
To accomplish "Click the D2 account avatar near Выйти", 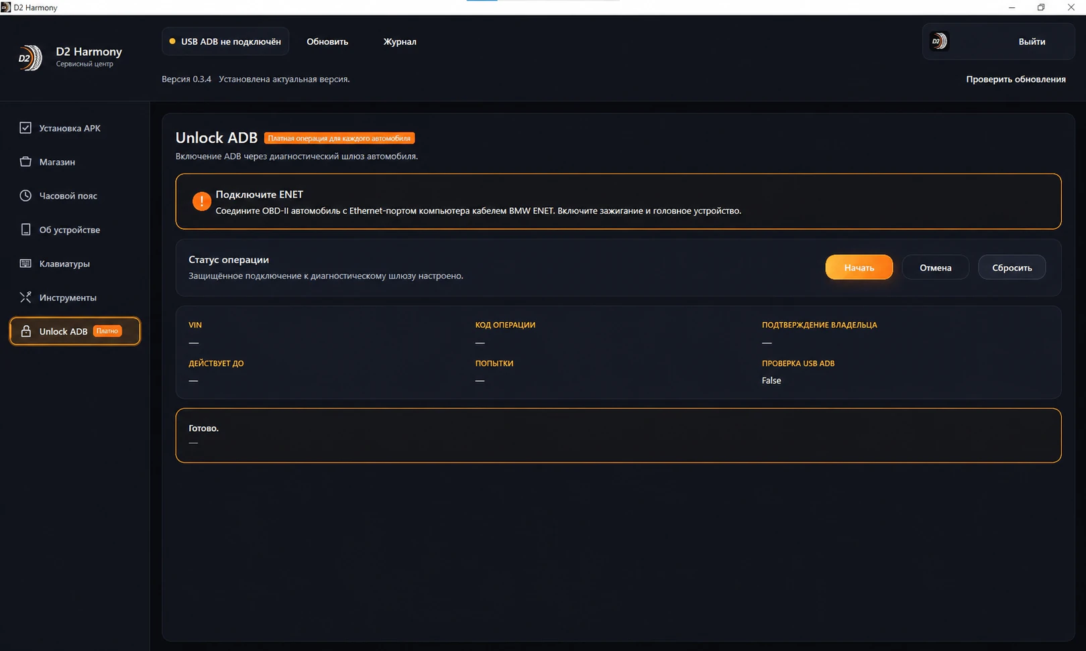I will click(939, 41).
